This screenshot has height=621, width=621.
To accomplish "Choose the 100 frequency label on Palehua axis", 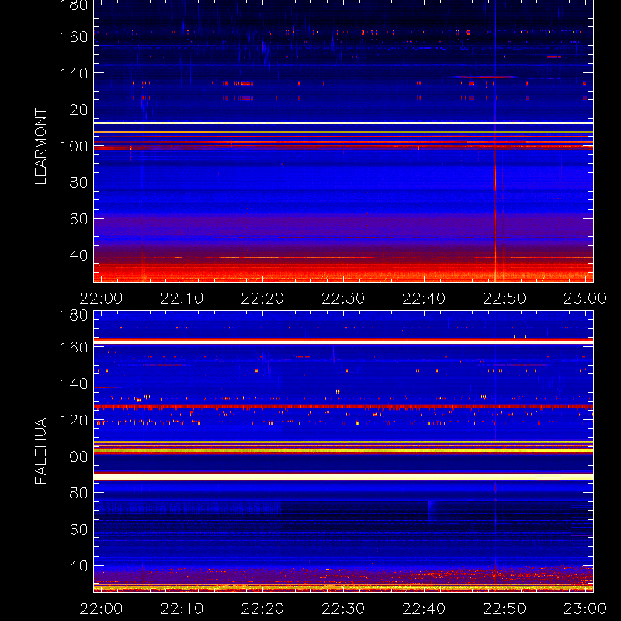I will point(74,456).
